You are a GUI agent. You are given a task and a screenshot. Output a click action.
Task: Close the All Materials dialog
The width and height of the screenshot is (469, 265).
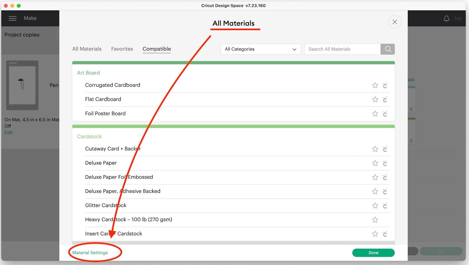[395, 22]
